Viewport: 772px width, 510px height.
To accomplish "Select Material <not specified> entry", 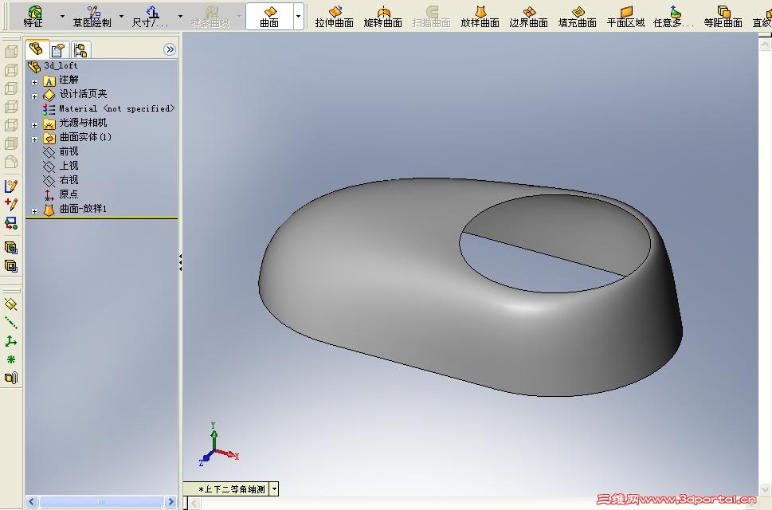I will 109,108.
